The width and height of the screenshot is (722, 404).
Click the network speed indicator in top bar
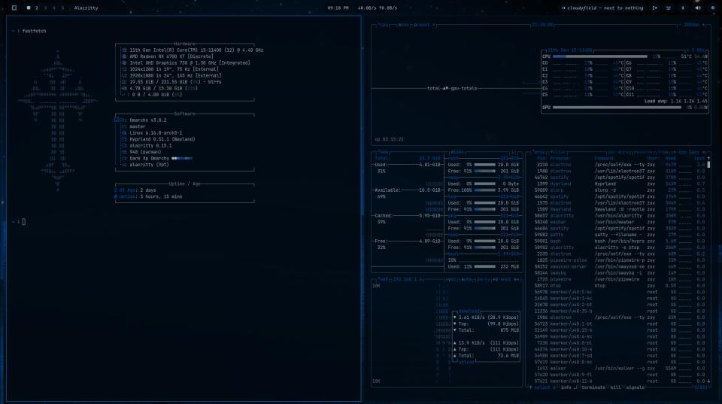point(378,8)
